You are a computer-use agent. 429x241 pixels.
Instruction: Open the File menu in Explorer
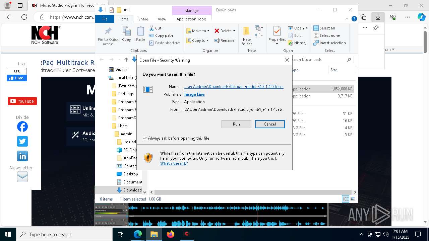[x=105, y=19]
